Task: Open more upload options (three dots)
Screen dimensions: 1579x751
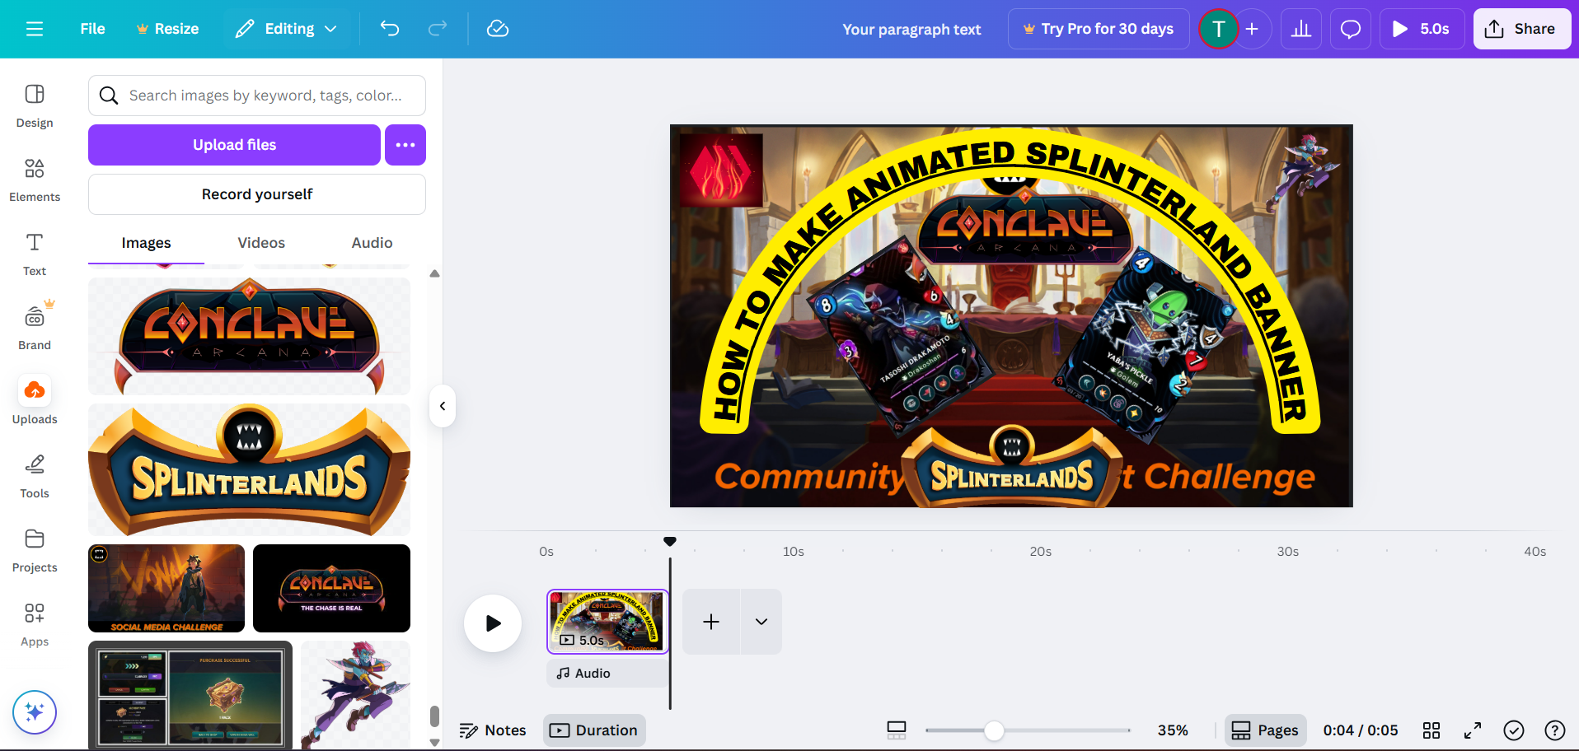Action: (x=405, y=145)
